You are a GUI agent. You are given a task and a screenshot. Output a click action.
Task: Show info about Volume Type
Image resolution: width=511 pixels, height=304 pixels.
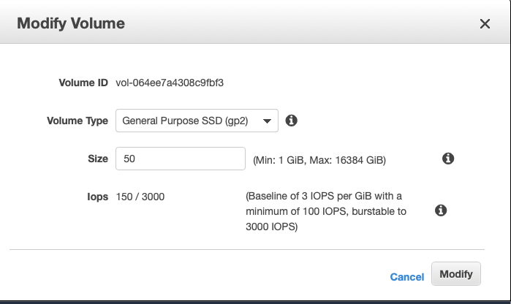point(291,121)
